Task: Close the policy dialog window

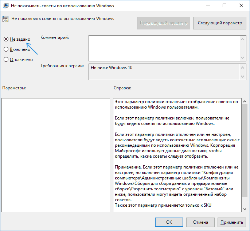Action: (241, 5)
